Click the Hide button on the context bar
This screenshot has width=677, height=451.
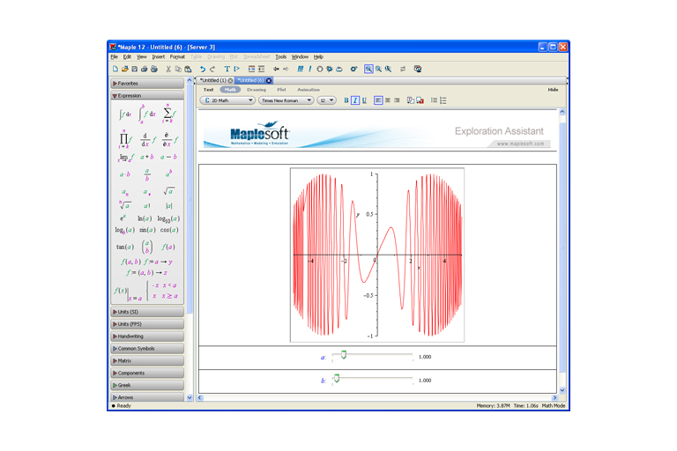553,90
